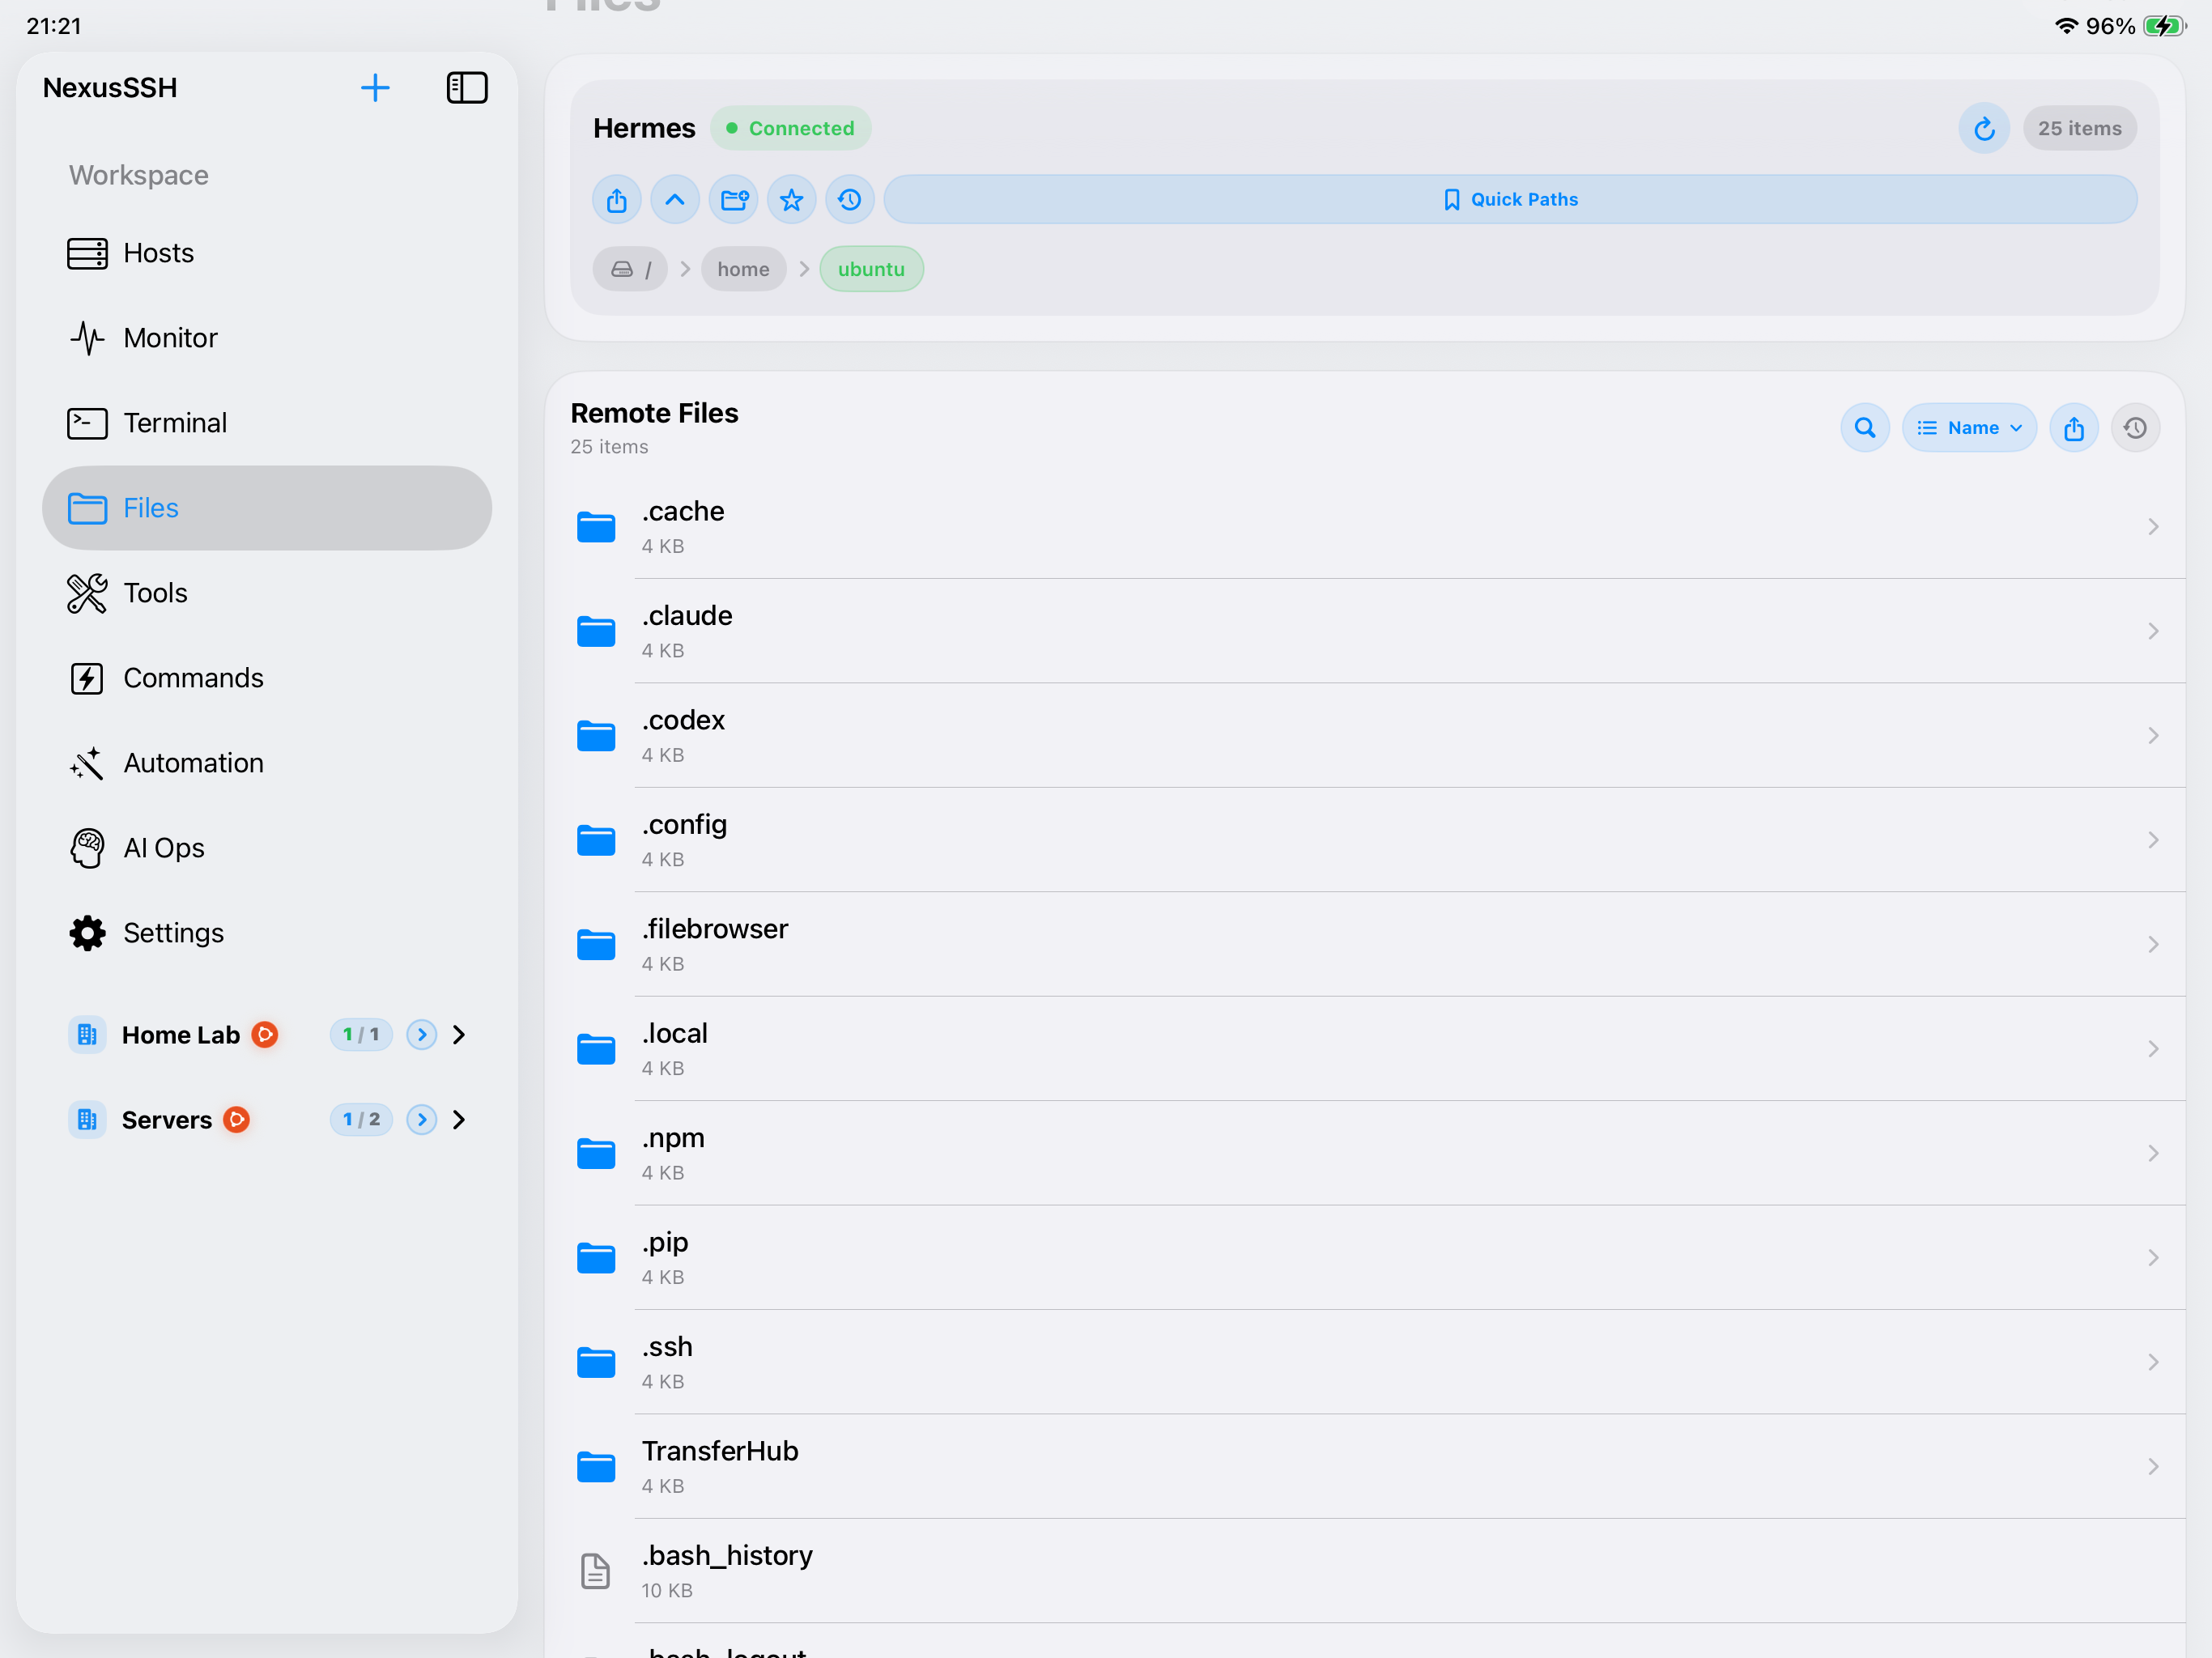Viewport: 2212px width, 1658px height.
Task: Click the .config row chevron
Action: click(2153, 840)
